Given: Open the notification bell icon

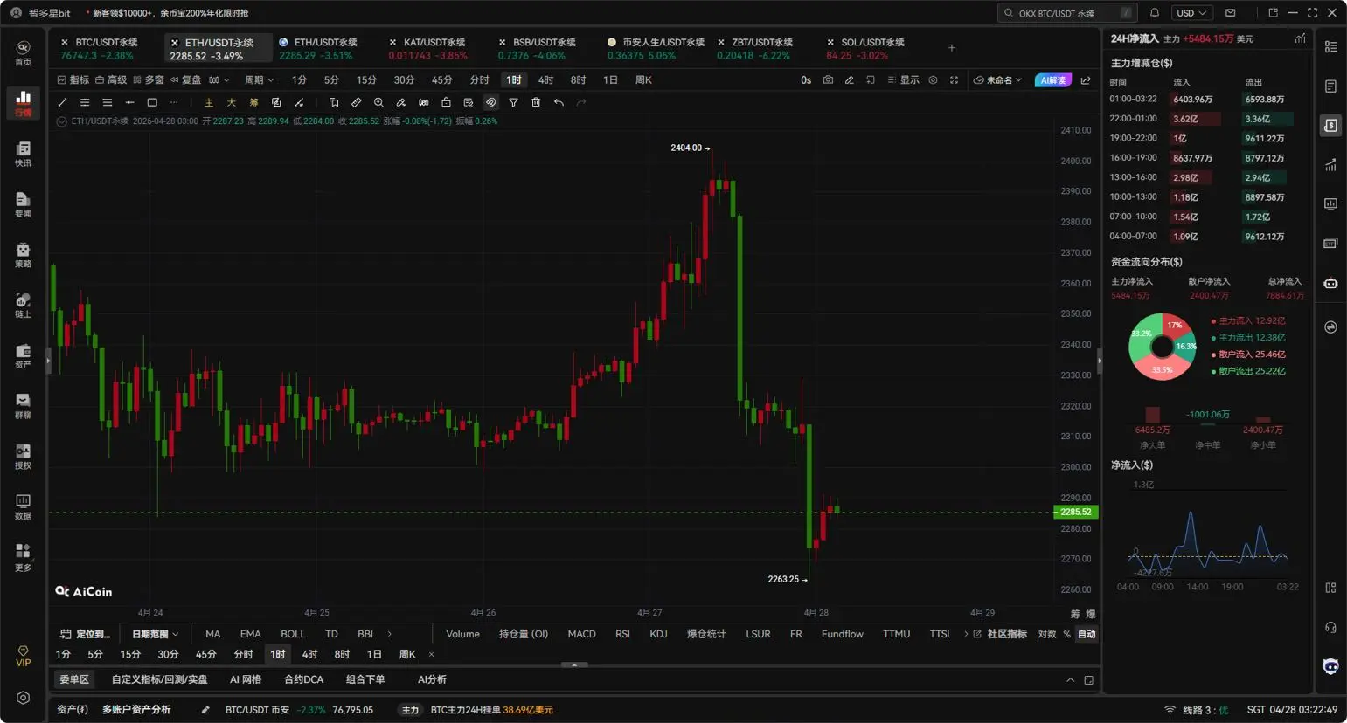Looking at the screenshot, I should [1155, 13].
